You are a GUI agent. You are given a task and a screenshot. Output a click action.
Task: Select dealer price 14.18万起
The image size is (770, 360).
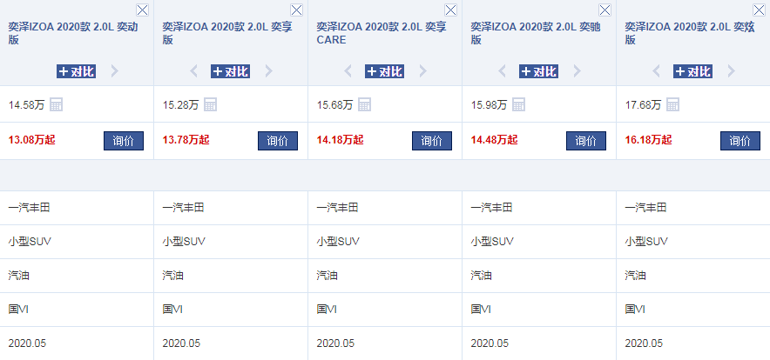point(341,140)
